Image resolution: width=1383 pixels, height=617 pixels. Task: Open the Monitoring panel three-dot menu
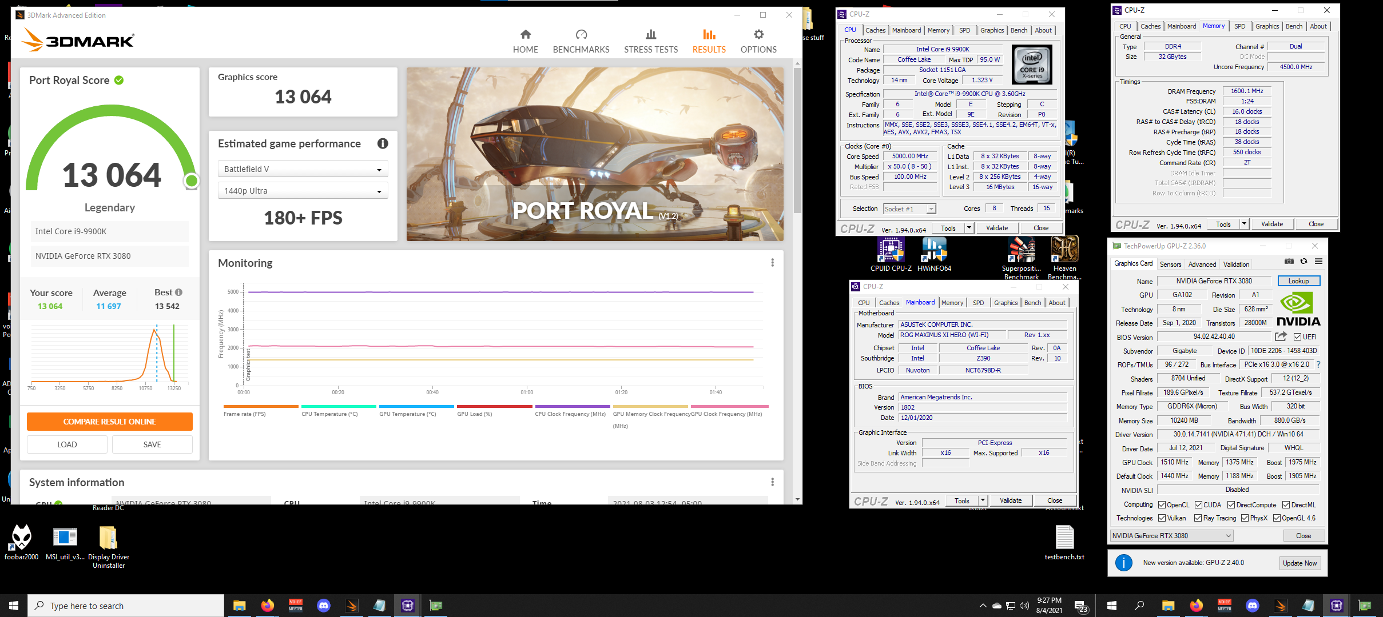(x=772, y=262)
